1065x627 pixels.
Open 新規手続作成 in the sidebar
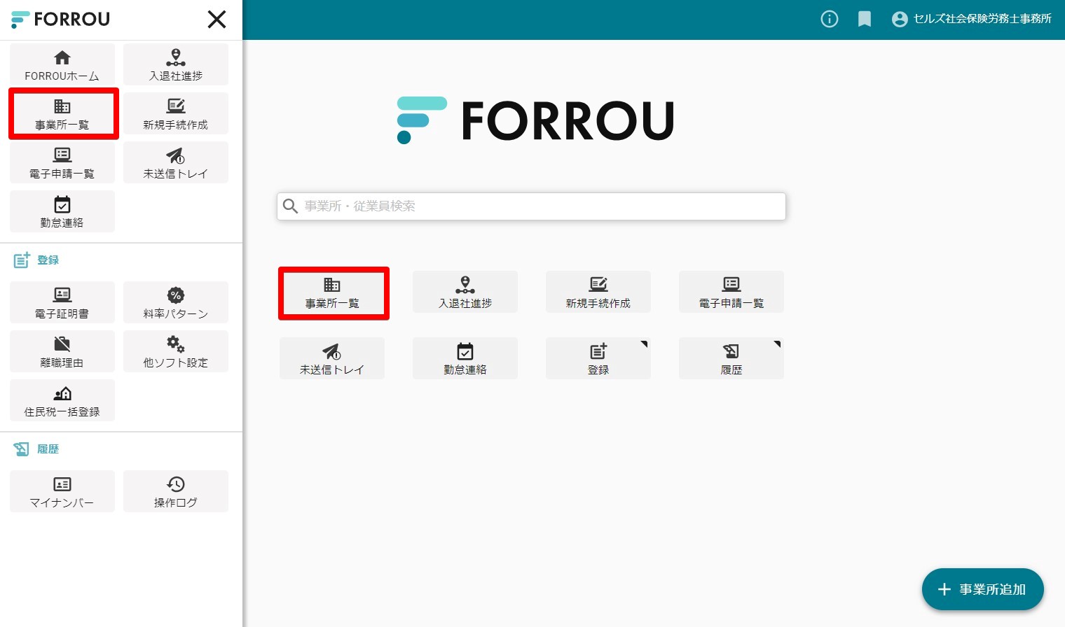point(176,113)
